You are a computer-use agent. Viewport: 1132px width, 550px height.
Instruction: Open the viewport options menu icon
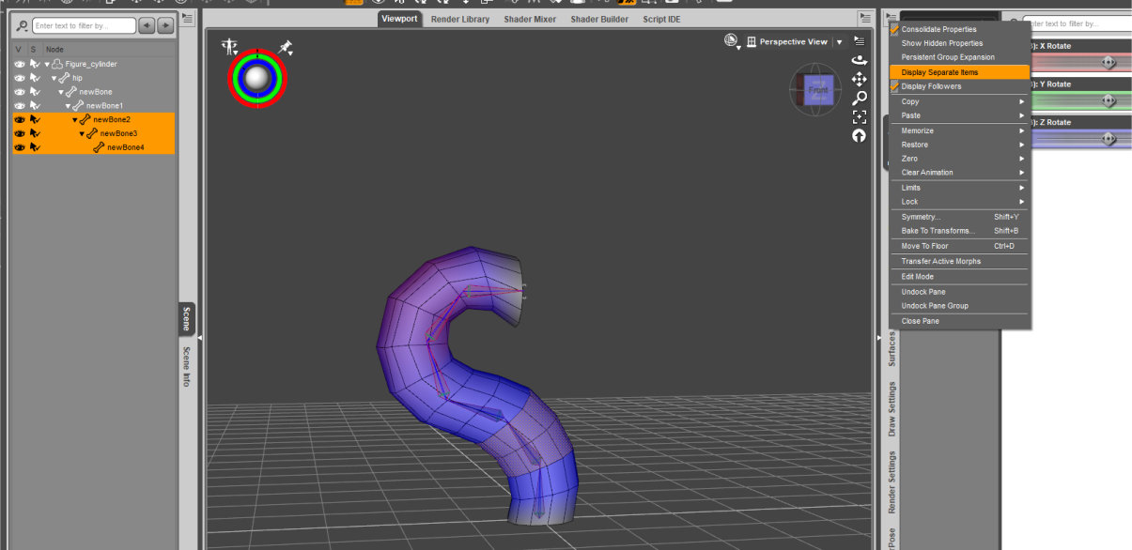click(x=859, y=41)
